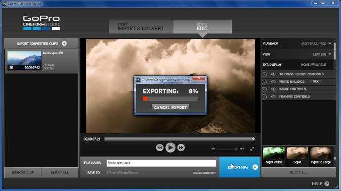Click the plus icon beside Import Converted Clips

64,44
